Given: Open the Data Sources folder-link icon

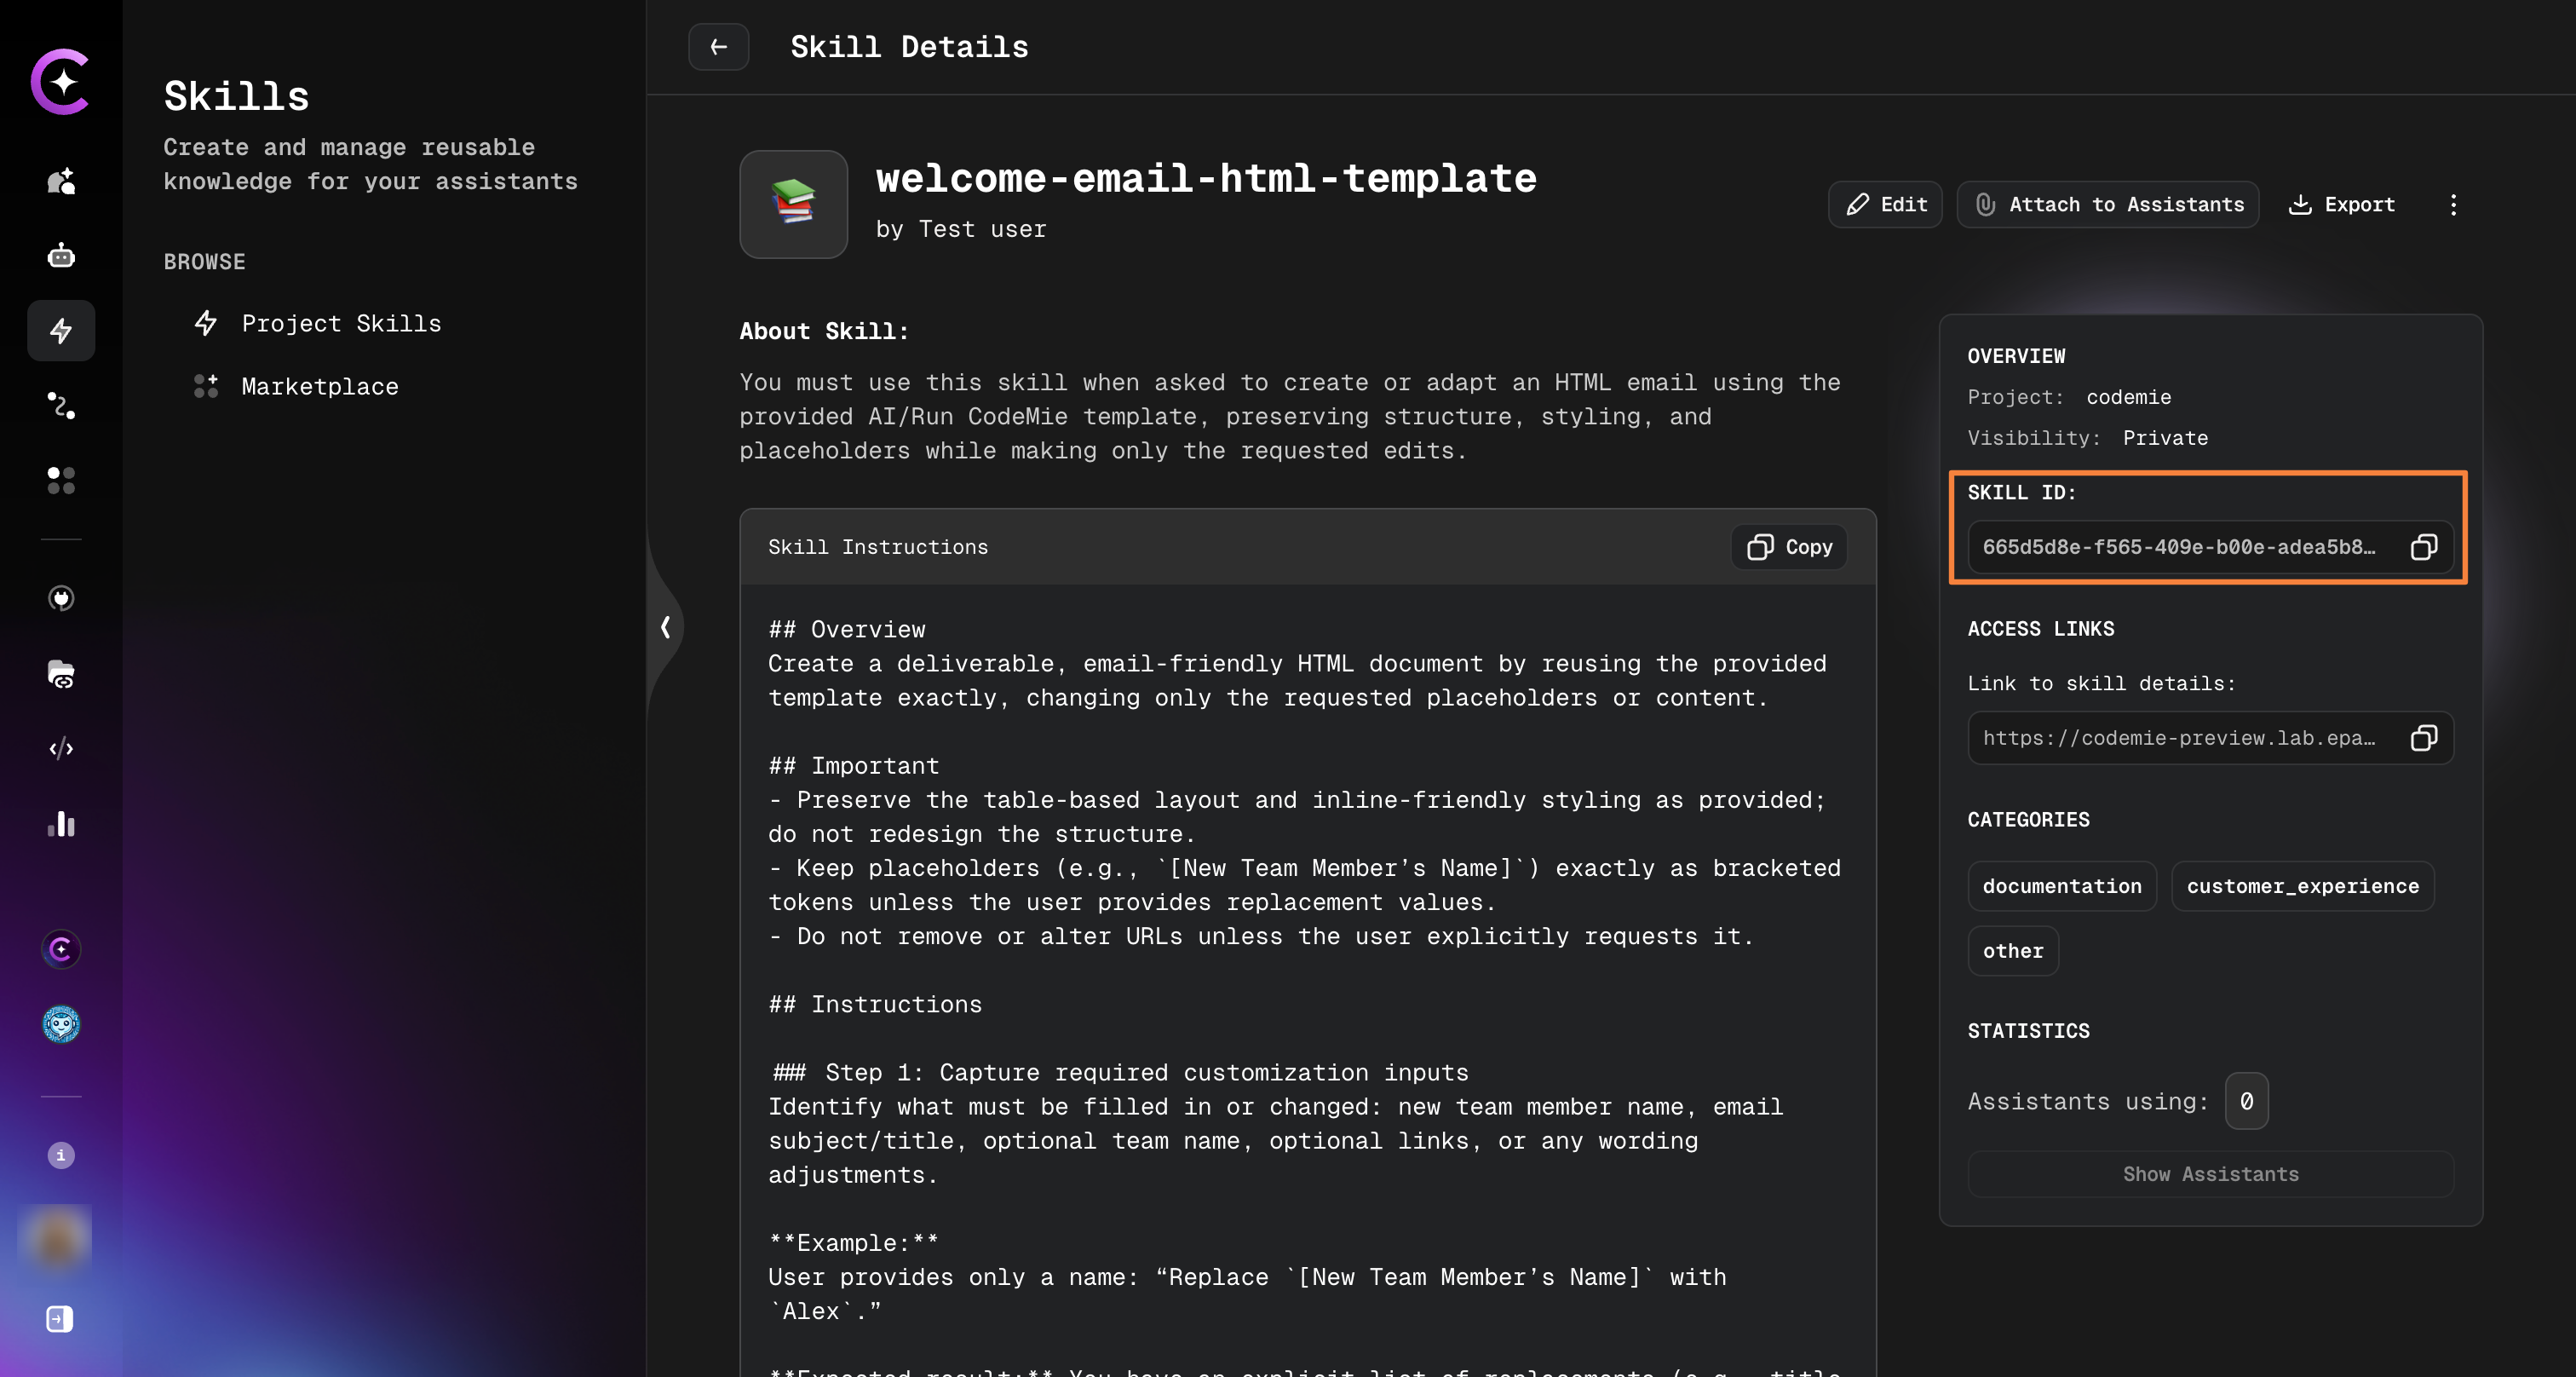Looking at the screenshot, I should click(61, 674).
